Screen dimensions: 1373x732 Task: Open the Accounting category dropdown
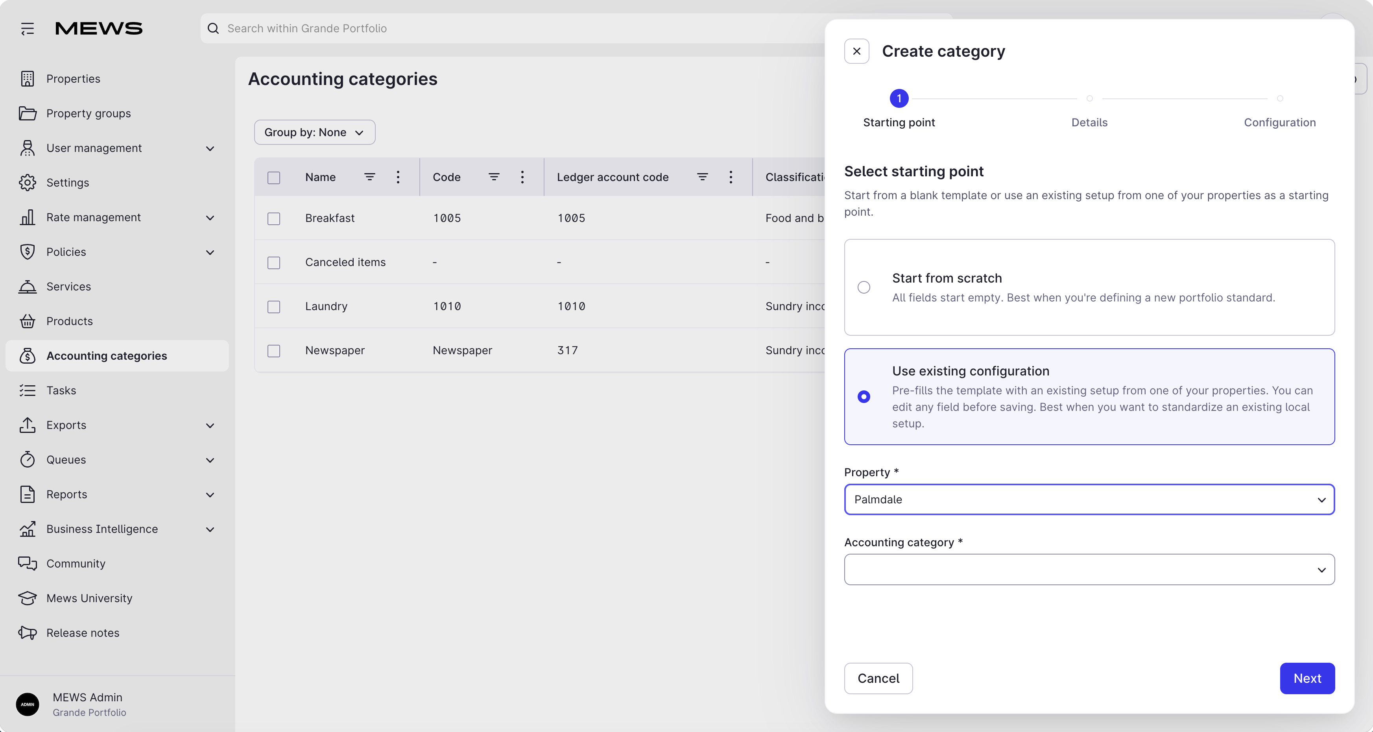[1089, 569]
